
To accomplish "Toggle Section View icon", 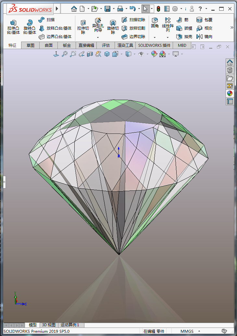I will pyautogui.click(x=90, y=54).
